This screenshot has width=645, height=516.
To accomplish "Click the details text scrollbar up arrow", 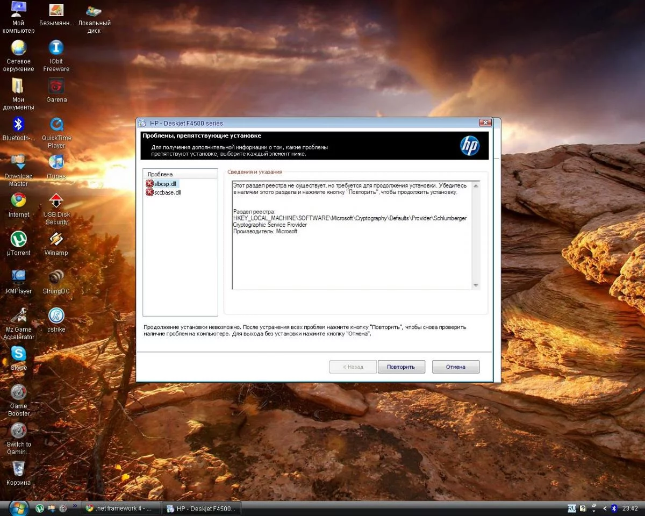I will 476,186.
